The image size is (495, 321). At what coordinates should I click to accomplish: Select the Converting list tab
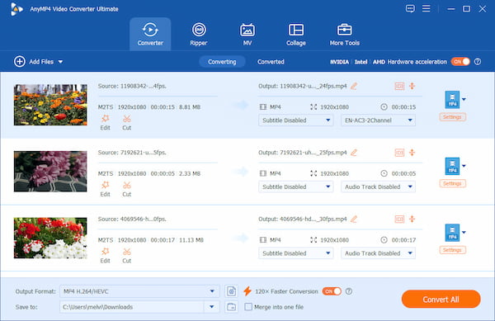222,62
